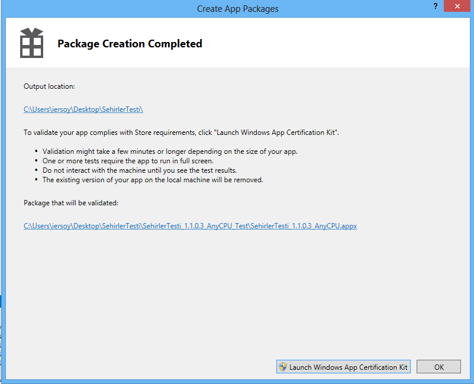This screenshot has width=474, height=384.
Task: Open the SehirlerTesti output folder link
Action: 83,109
